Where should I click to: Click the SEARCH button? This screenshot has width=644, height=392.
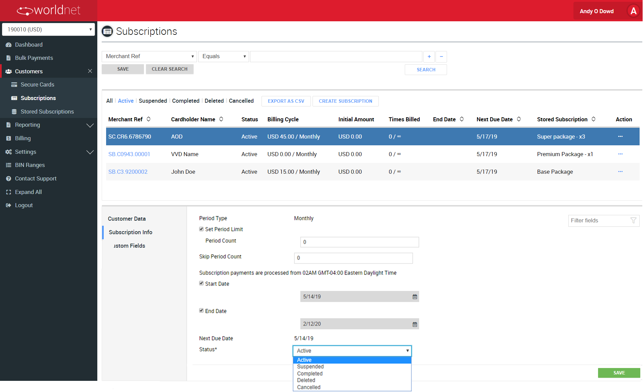pyautogui.click(x=426, y=70)
